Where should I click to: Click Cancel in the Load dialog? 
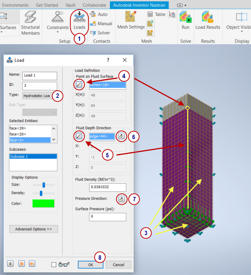(118, 265)
